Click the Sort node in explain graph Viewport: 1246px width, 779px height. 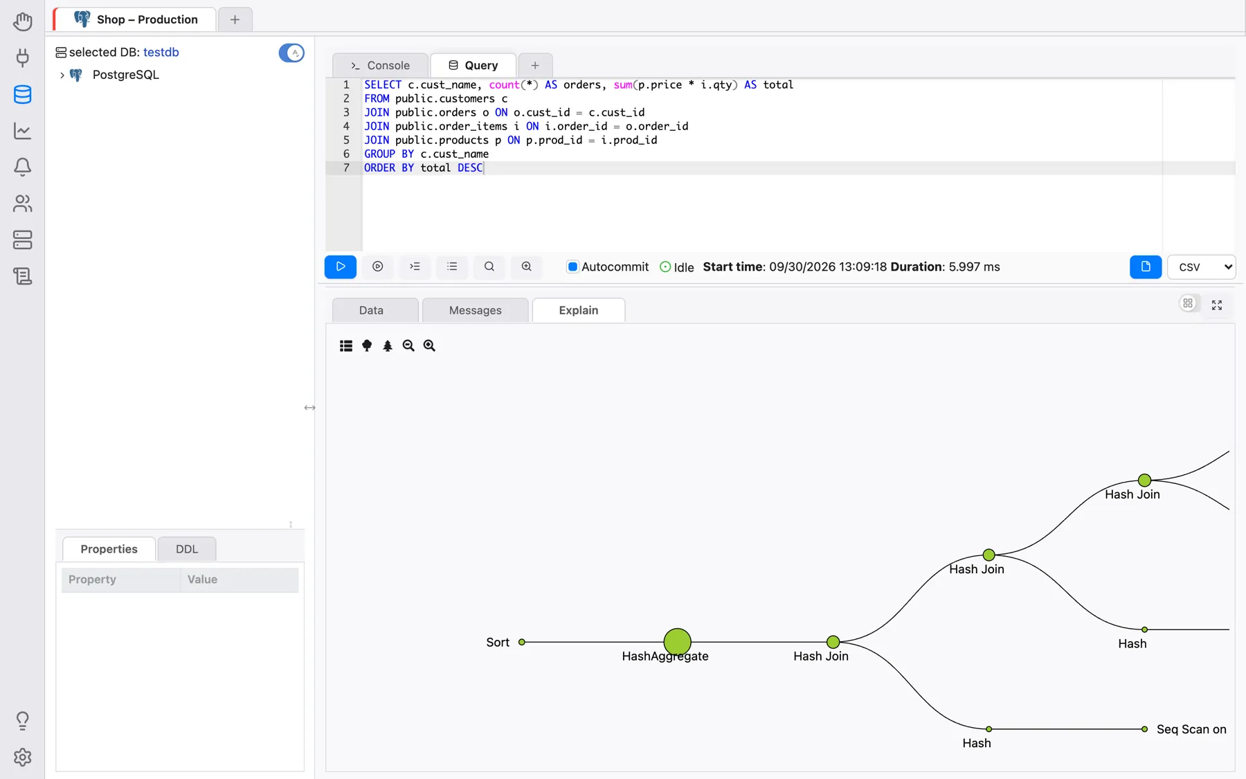coord(522,642)
